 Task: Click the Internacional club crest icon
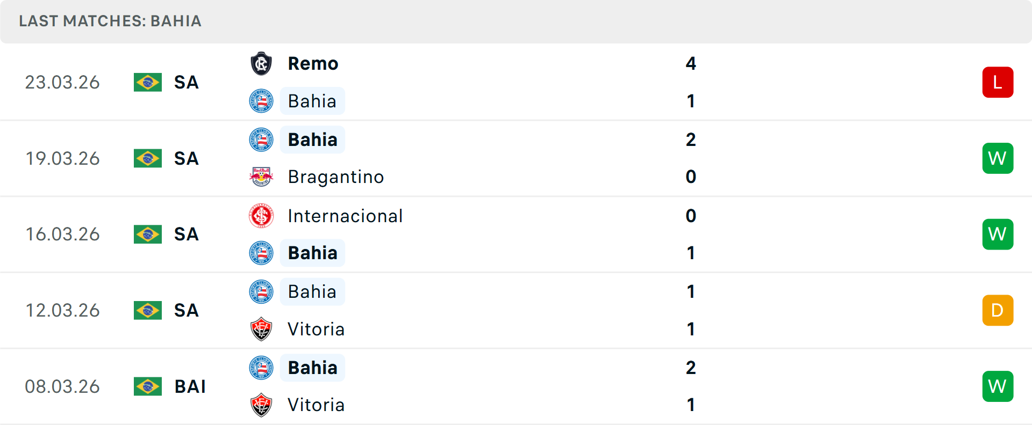tap(261, 216)
